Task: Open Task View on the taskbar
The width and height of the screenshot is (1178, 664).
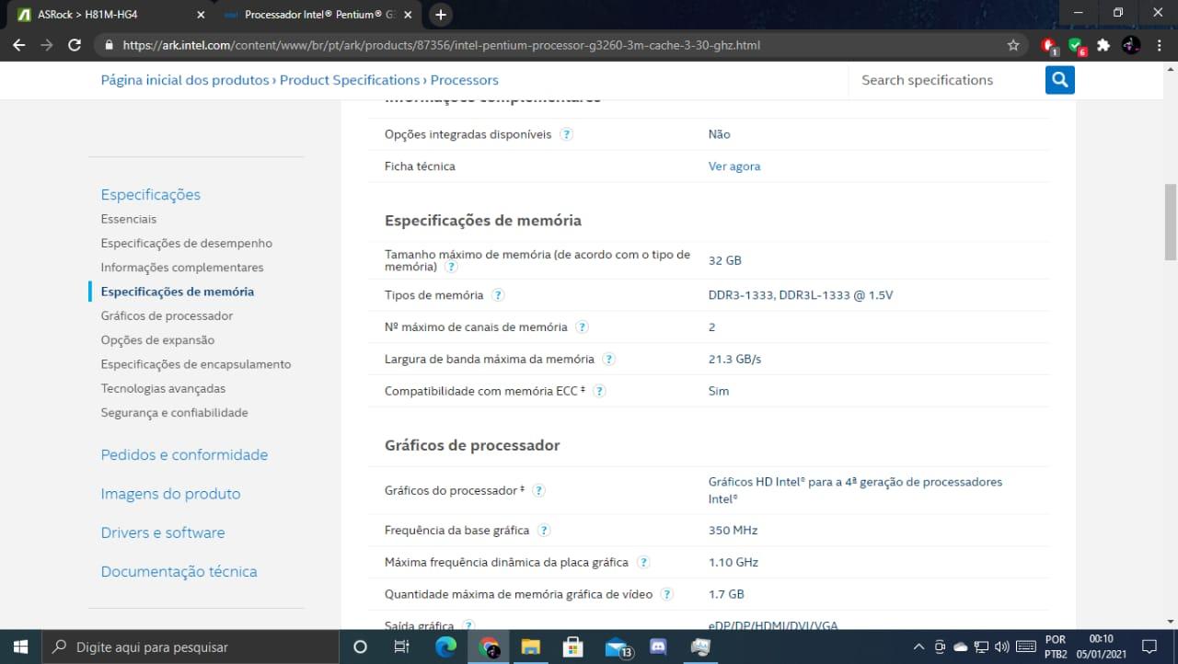Action: (401, 647)
